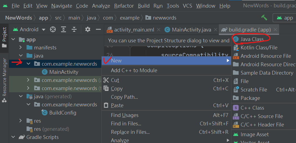This screenshot has height=143, width=296.
Task: Collapse the selected com.example.newwords package
Action: click(28, 64)
